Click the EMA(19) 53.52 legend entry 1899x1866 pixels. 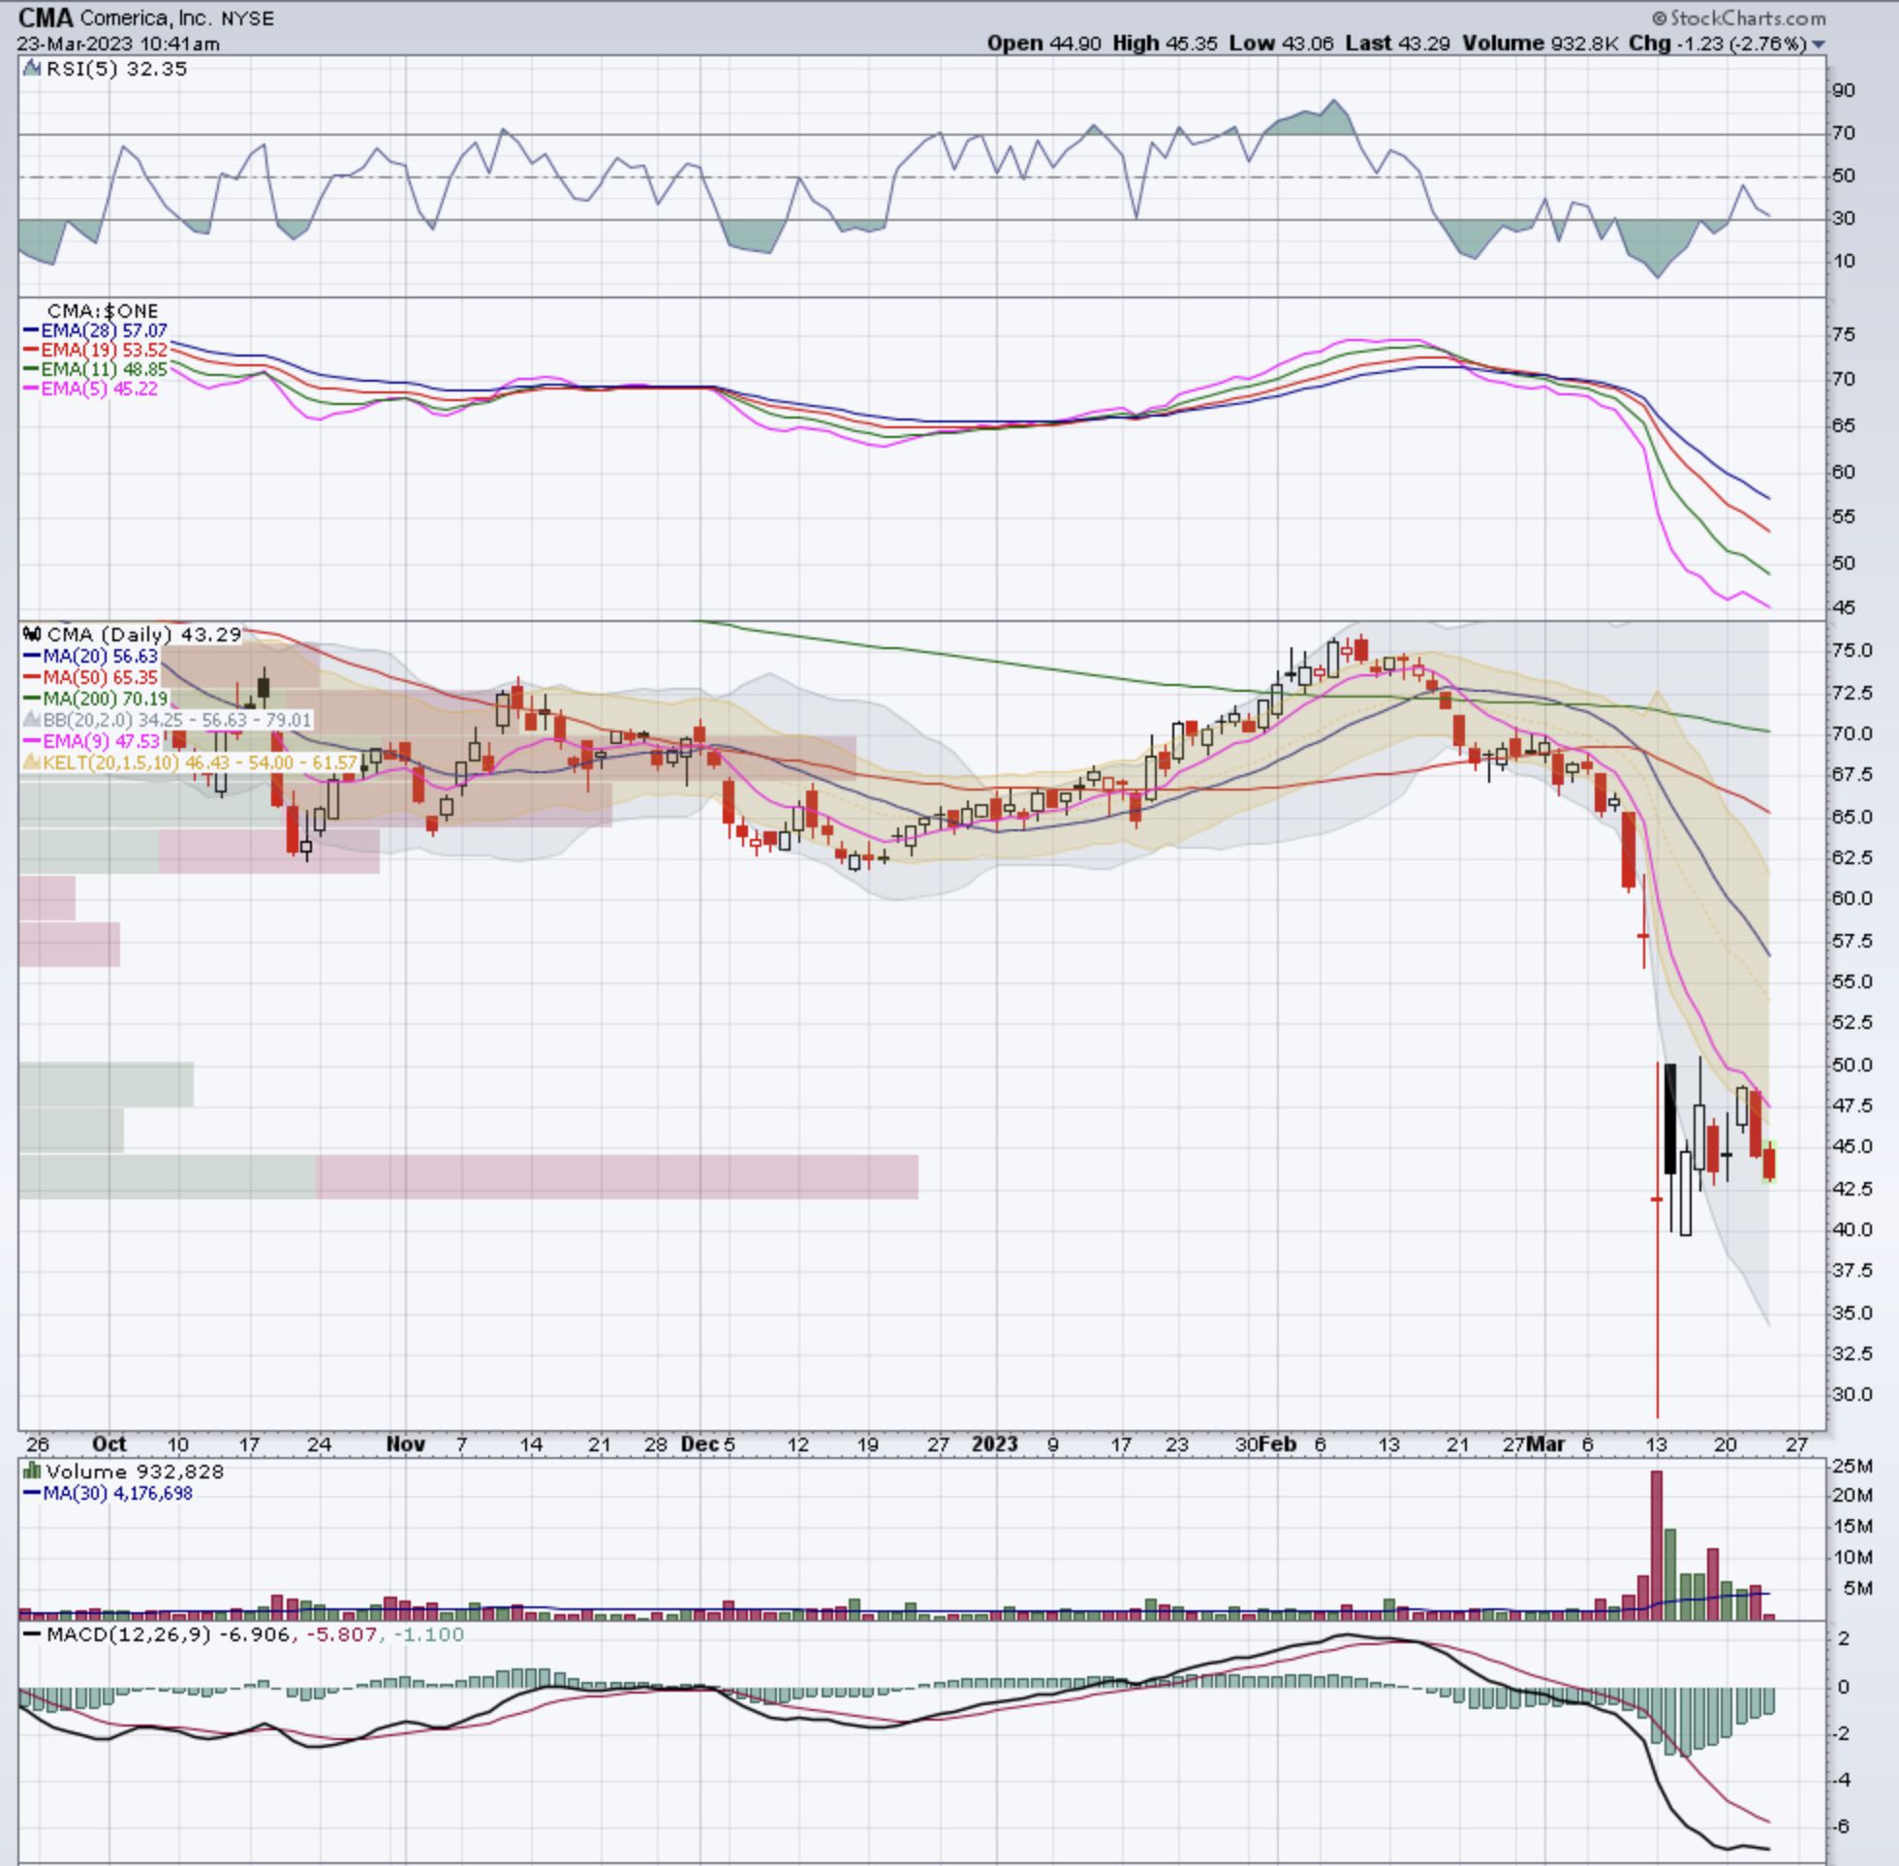click(x=95, y=350)
